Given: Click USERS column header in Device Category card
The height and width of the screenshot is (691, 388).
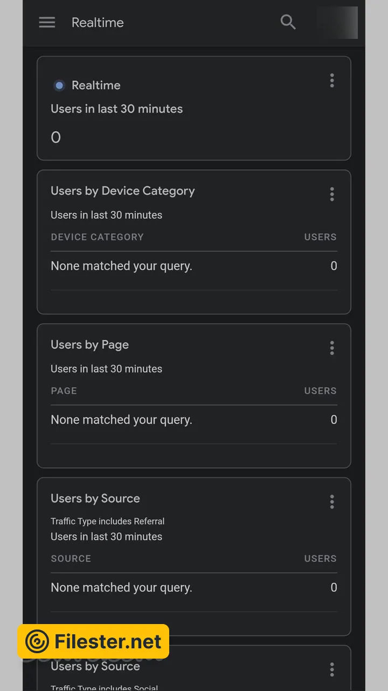Looking at the screenshot, I should point(320,237).
